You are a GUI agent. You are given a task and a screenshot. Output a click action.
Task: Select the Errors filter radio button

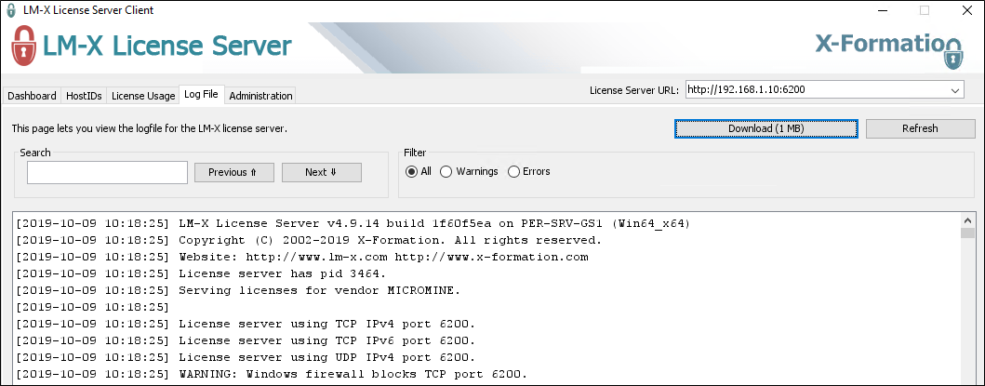(x=513, y=172)
